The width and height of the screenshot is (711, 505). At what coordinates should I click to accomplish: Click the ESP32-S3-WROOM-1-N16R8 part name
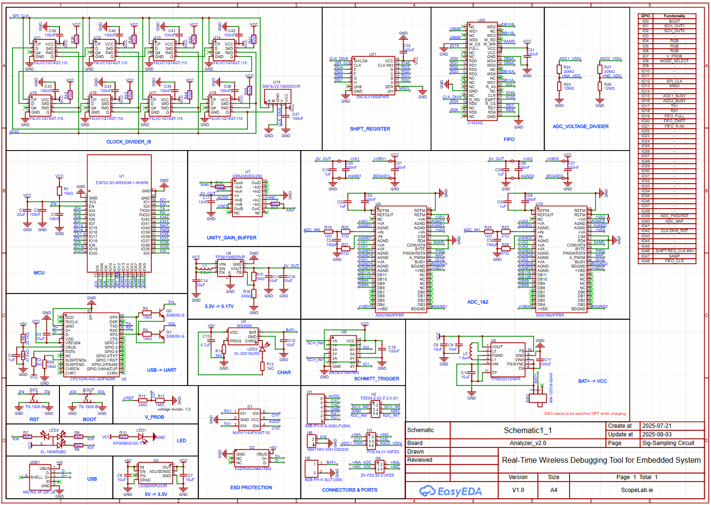[122, 183]
